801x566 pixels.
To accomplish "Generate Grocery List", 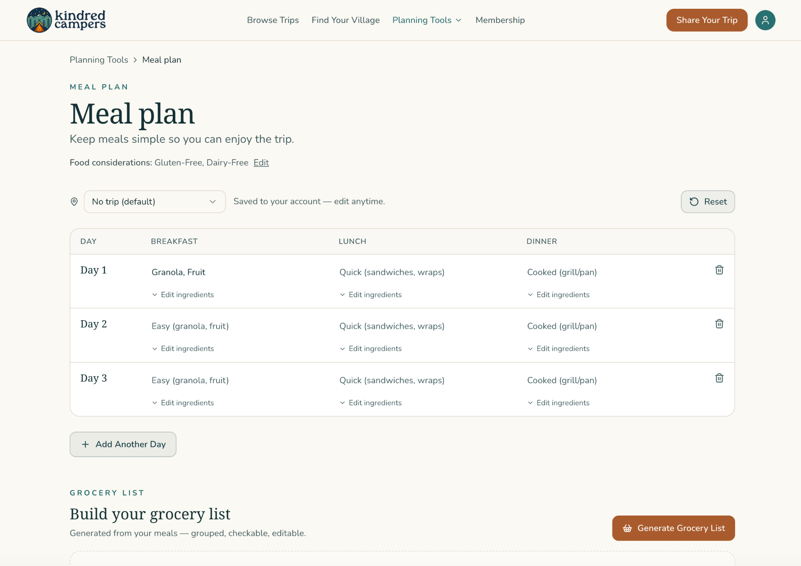I will click(673, 528).
